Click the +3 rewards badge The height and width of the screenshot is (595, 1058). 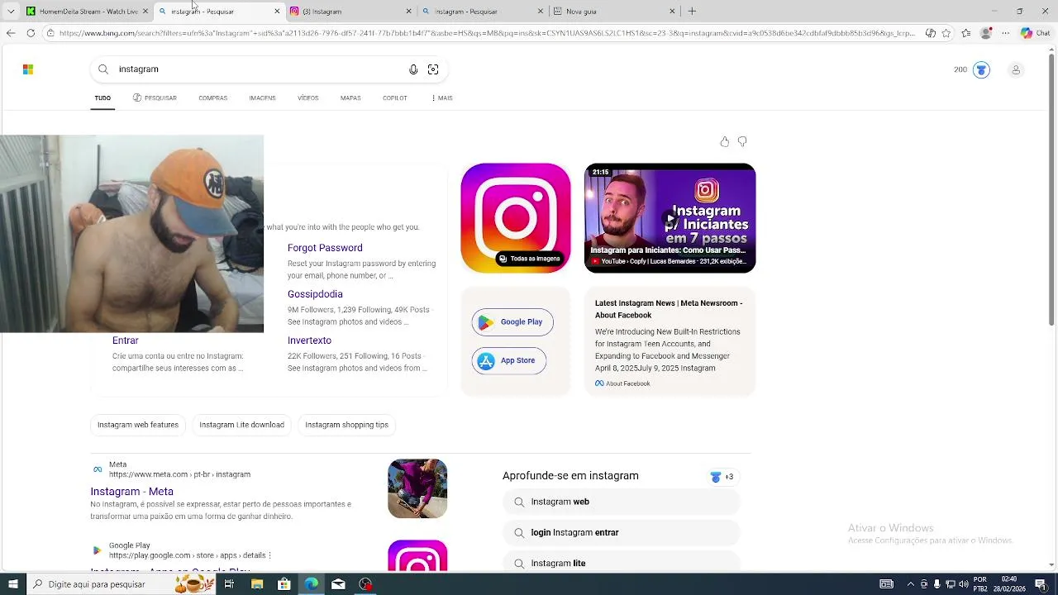722,477
